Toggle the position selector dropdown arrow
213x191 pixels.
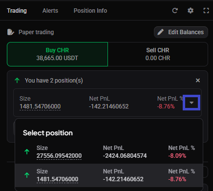[192, 103]
